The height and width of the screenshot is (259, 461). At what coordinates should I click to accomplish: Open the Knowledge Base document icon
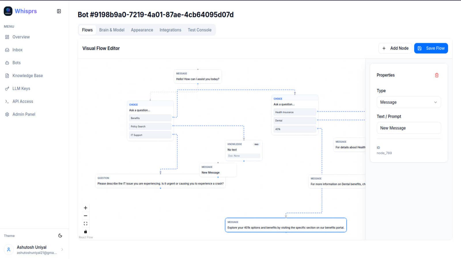tap(7, 75)
